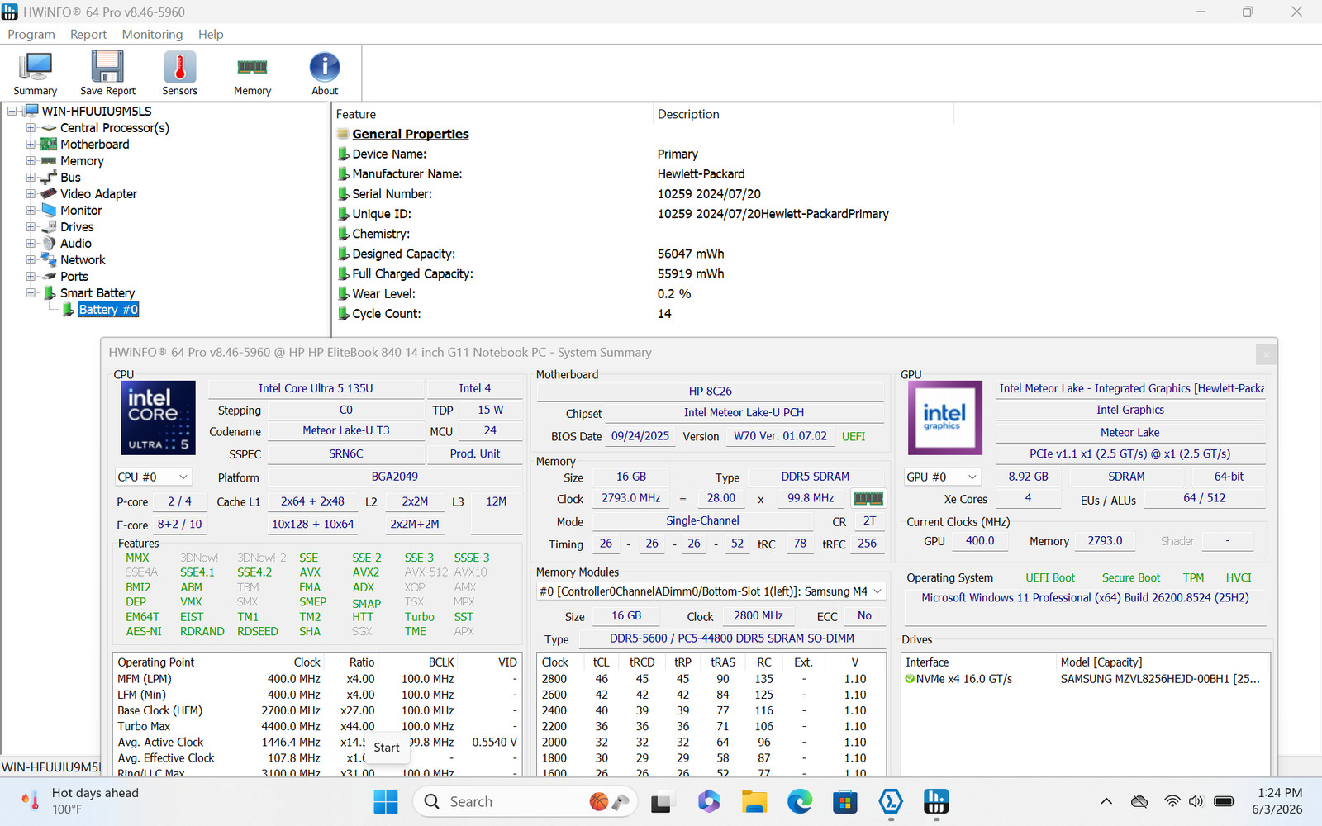
Task: Click the Intel graphics logo
Action: point(945,417)
